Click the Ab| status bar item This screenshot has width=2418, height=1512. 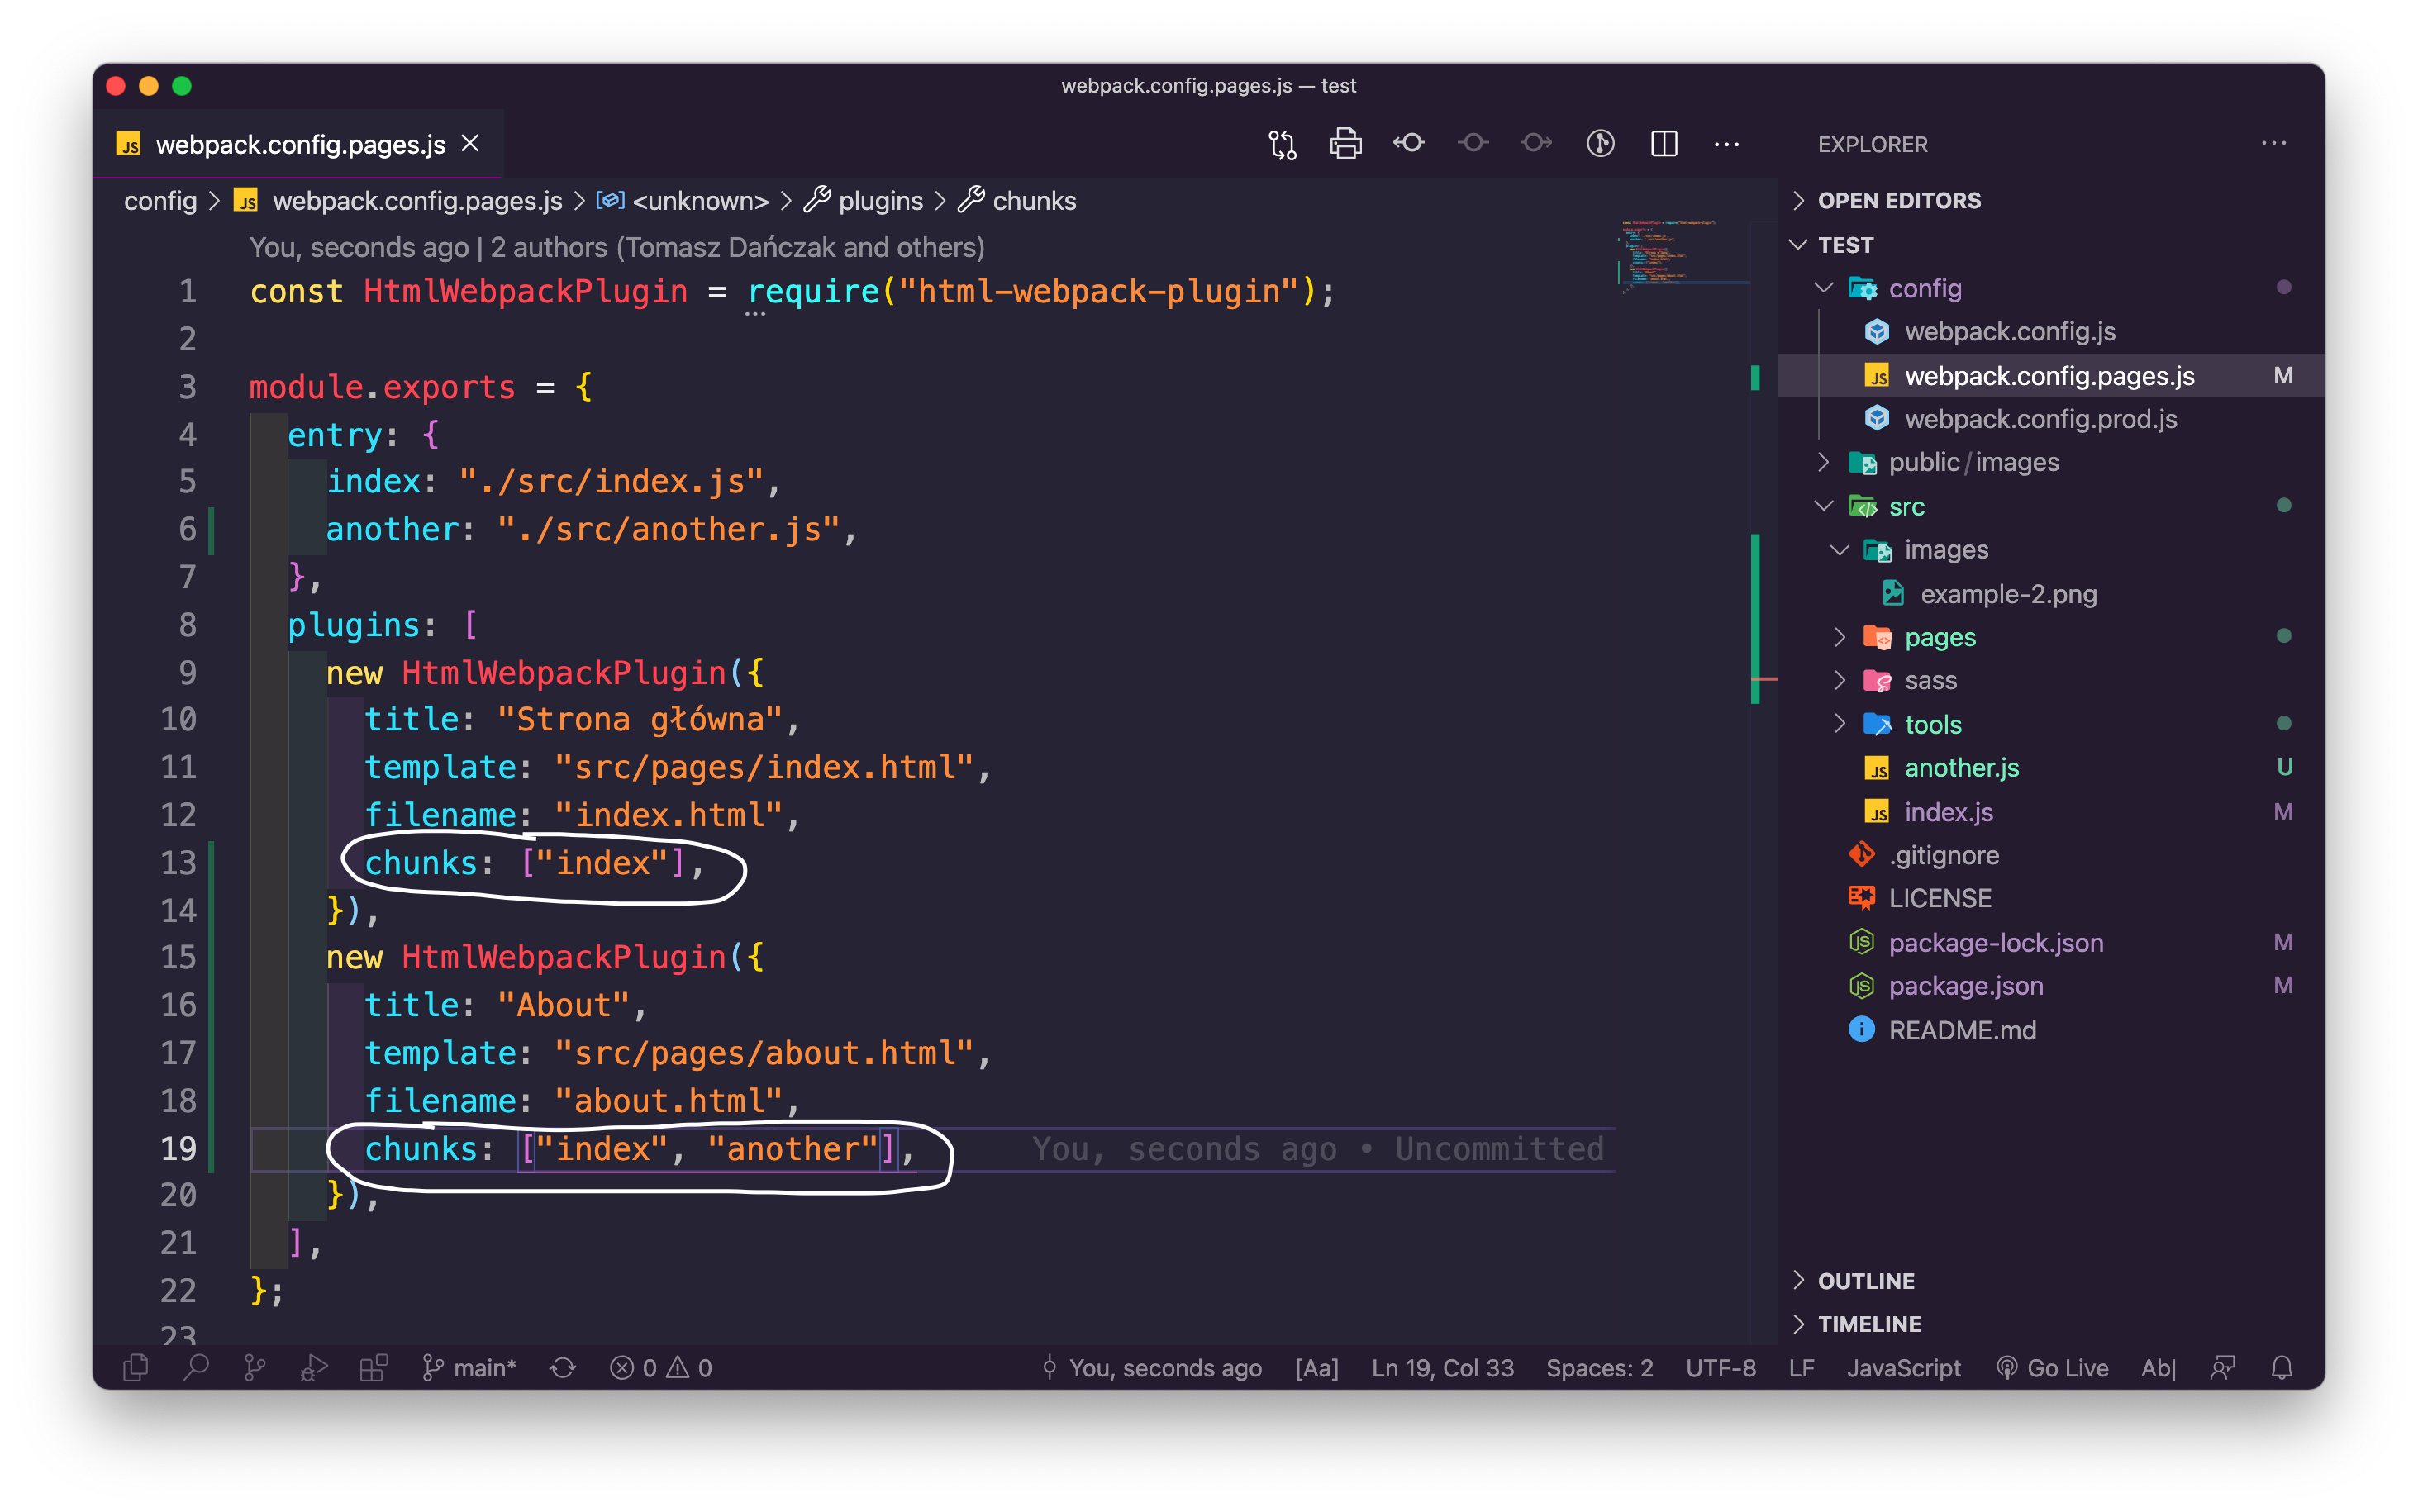pos(2158,1367)
